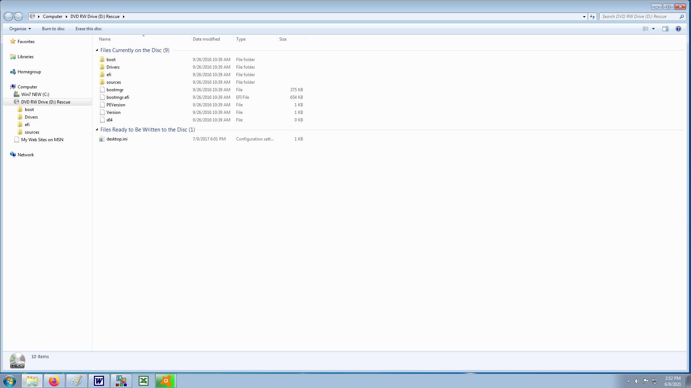
Task: Open the Organize menu
Action: (x=20, y=29)
